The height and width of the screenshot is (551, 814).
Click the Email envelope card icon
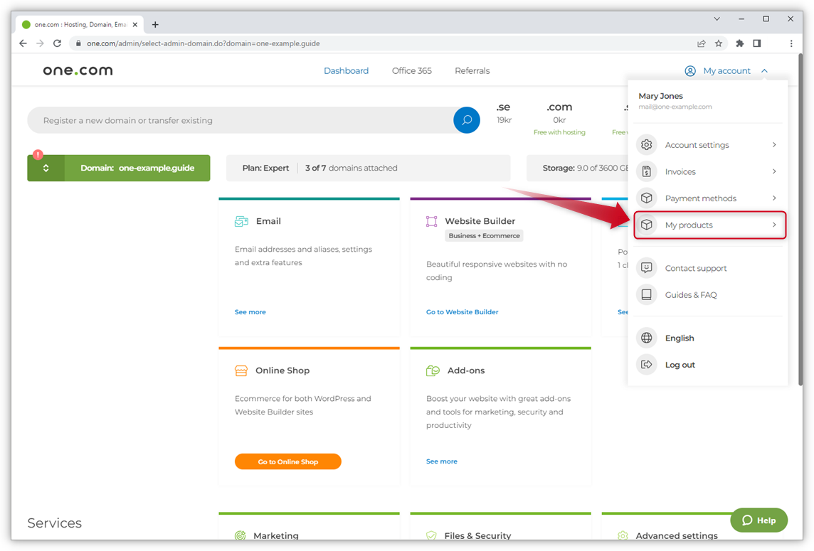tap(241, 221)
